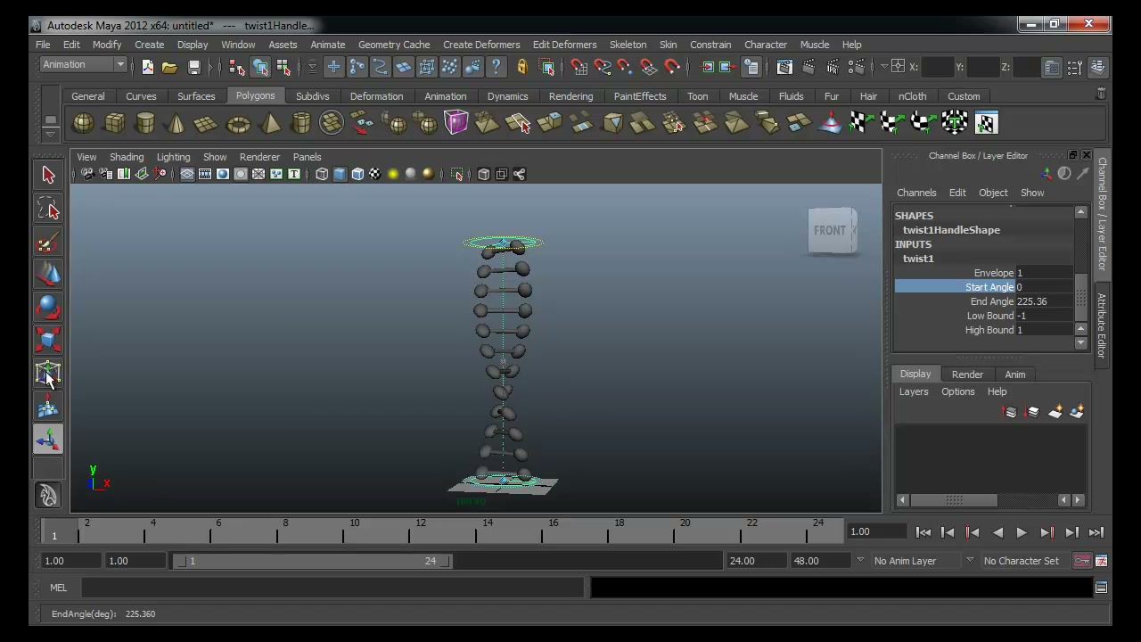Viewport: 1141px width, 642px height.
Task: Create a polygon torus from the shelf
Action: click(x=238, y=123)
